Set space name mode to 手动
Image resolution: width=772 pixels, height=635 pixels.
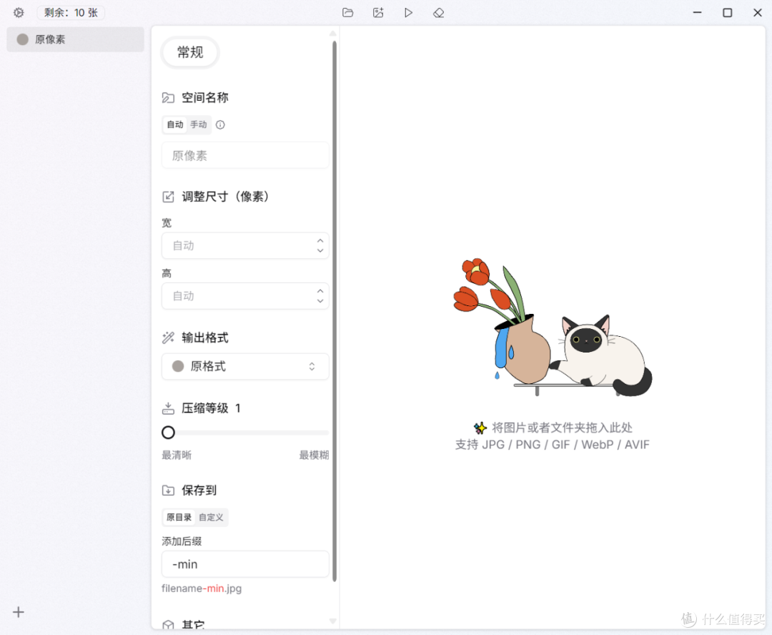[199, 124]
